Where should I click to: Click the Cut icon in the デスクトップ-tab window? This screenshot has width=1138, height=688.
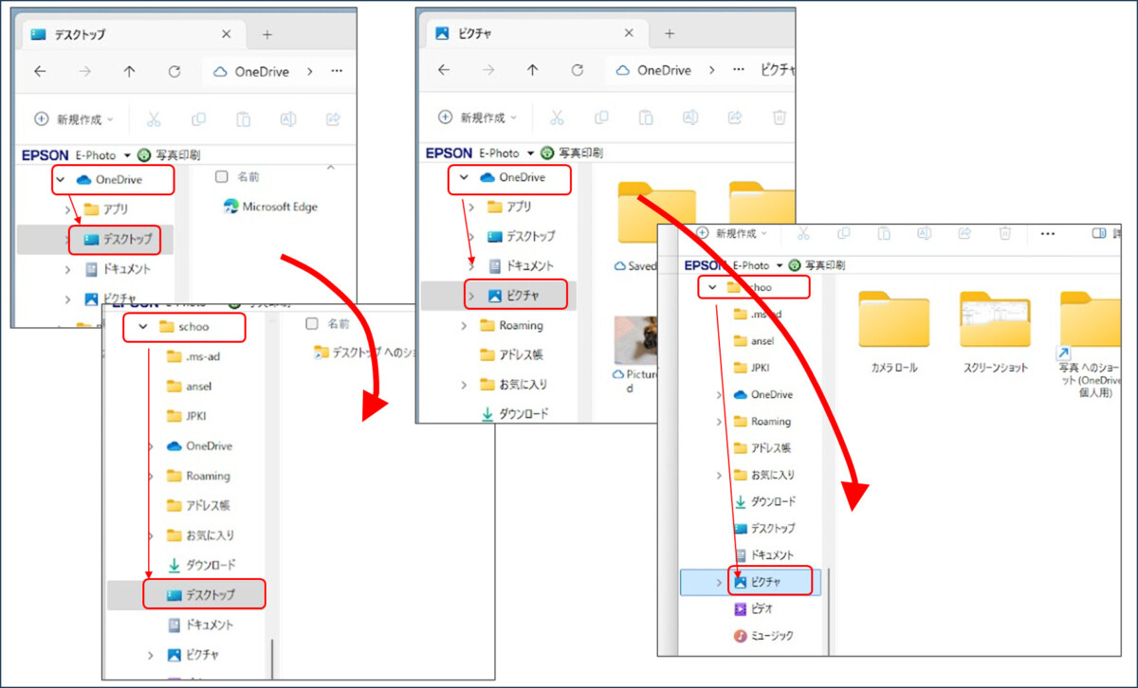(154, 119)
